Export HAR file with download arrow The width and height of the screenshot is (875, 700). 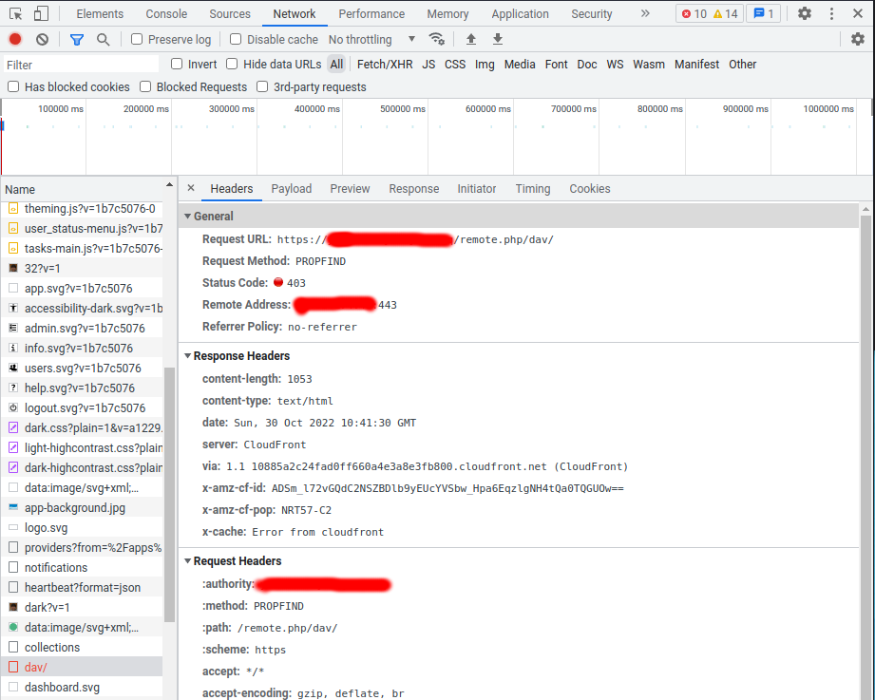click(x=497, y=39)
